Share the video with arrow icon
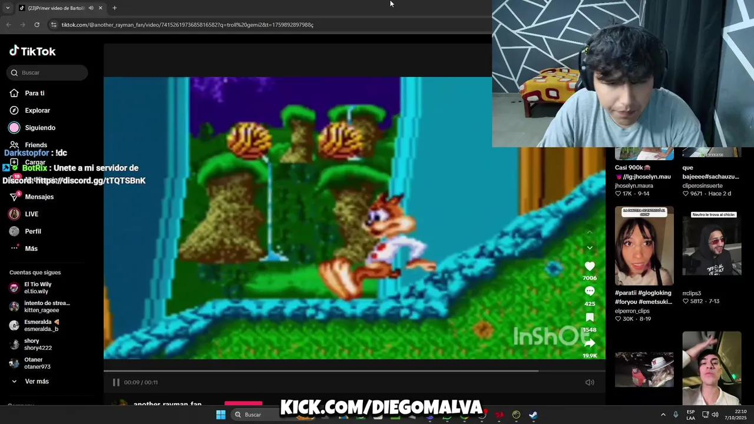Viewport: 754px width, 424px height. [590, 343]
